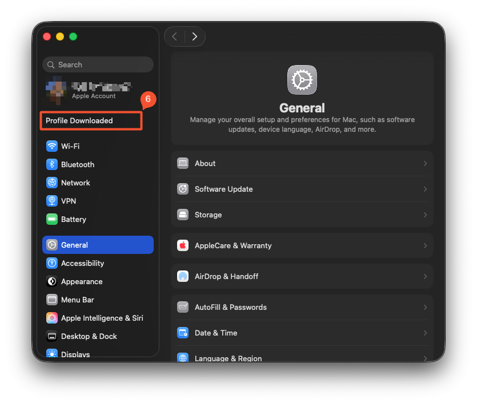This screenshot has height=404, width=477.
Task: Go forward with the right arrow
Action: click(195, 37)
